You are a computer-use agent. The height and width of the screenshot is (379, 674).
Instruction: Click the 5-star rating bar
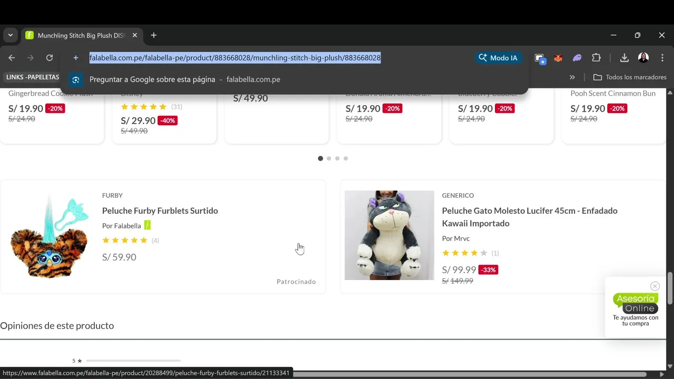pyautogui.click(x=133, y=361)
